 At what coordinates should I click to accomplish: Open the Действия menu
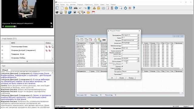pyautogui.click(x=73, y=5)
